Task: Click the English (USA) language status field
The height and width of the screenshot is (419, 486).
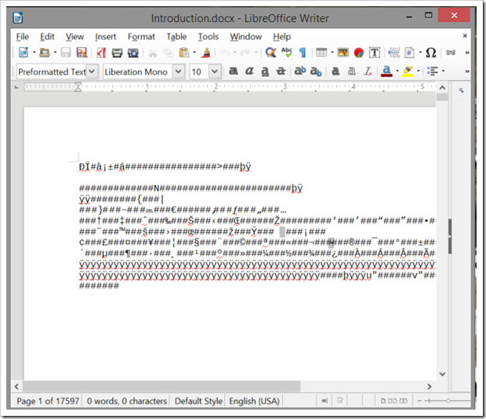Action: point(254,401)
